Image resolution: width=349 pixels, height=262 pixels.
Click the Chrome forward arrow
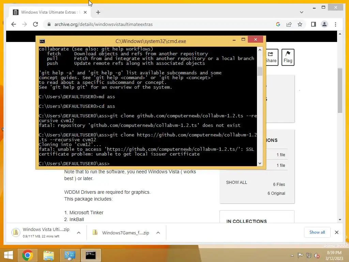pyautogui.click(x=25, y=24)
